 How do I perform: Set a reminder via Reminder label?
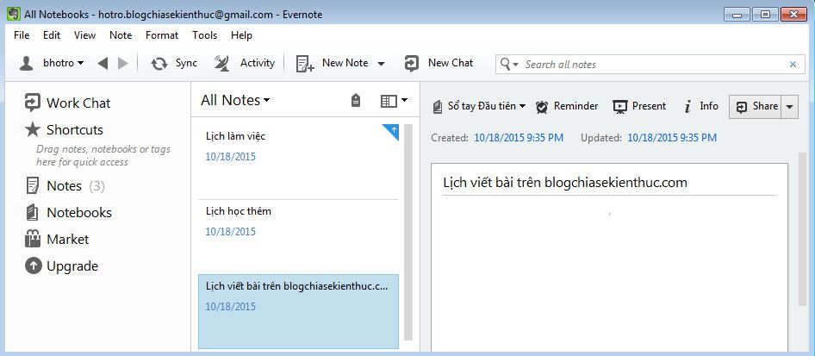[575, 106]
